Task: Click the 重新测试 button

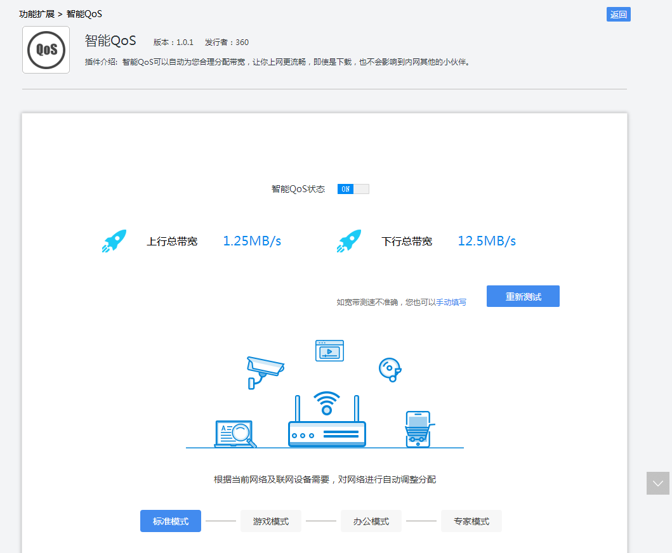Action: 523,296
